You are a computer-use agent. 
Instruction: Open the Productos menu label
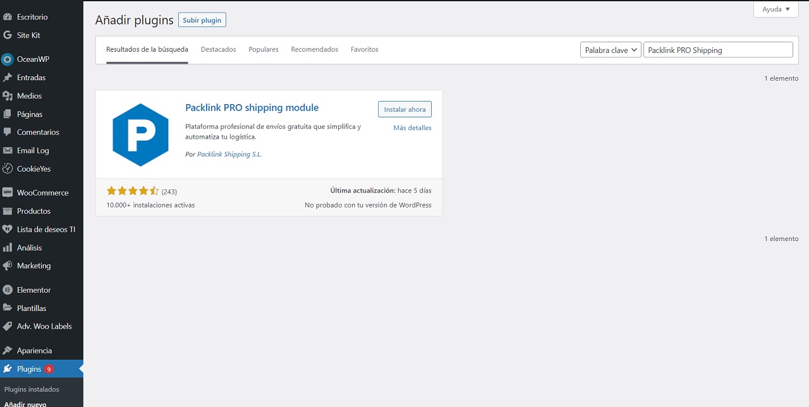coord(34,211)
